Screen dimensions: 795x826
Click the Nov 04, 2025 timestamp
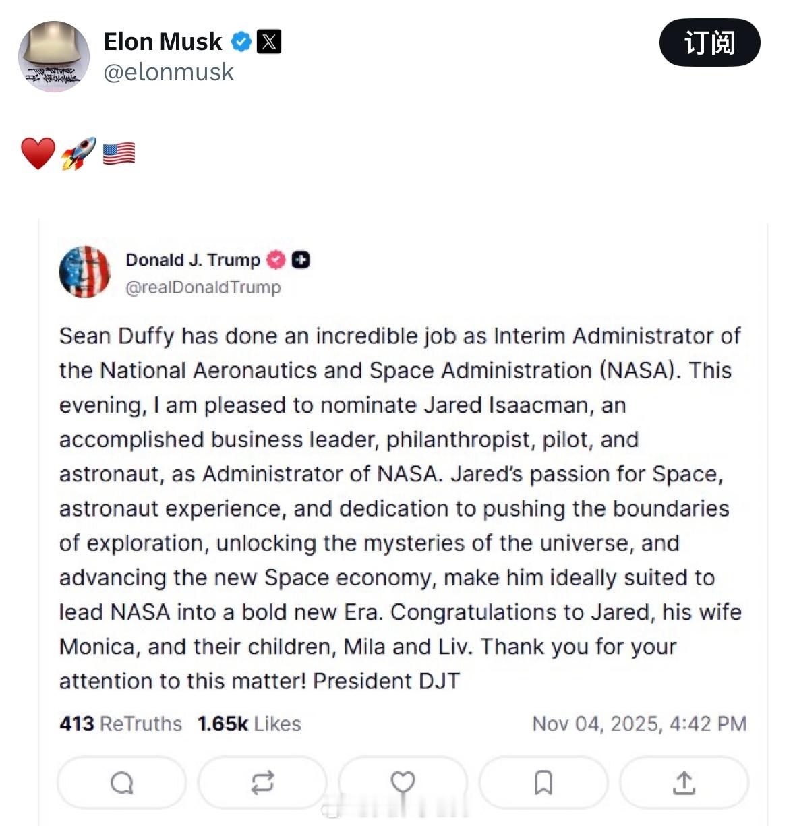point(639,724)
